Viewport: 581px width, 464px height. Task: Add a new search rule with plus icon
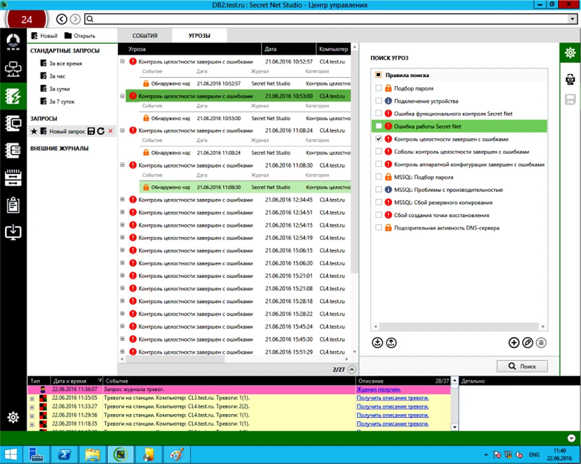coord(514,342)
